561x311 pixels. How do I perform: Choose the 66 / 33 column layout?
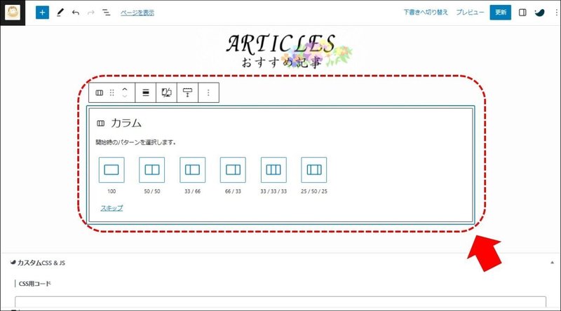coord(233,170)
